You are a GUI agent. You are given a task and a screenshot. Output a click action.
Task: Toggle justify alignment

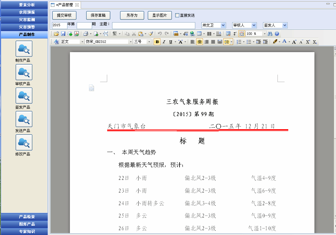tap(213, 42)
